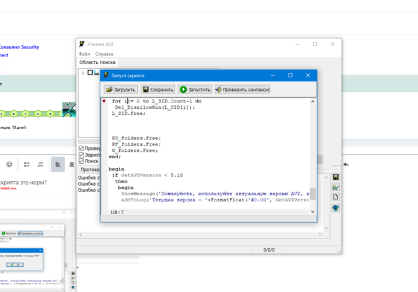Tick the checkbox of the search area tree node

pyautogui.click(x=90, y=72)
